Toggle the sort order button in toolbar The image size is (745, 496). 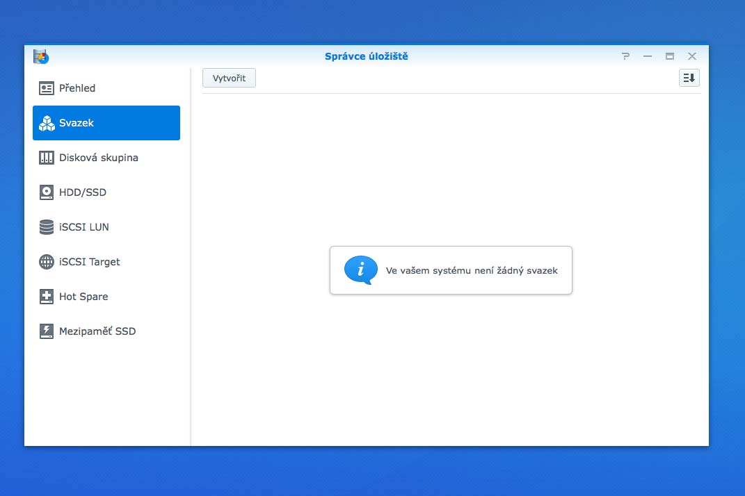click(689, 78)
